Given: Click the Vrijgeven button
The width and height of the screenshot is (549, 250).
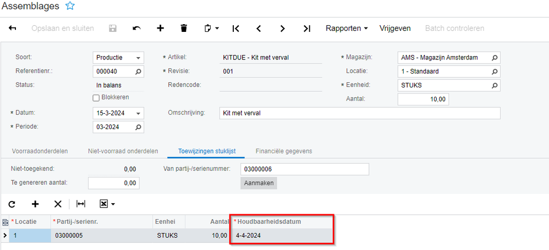Looking at the screenshot, I should (x=395, y=28).
